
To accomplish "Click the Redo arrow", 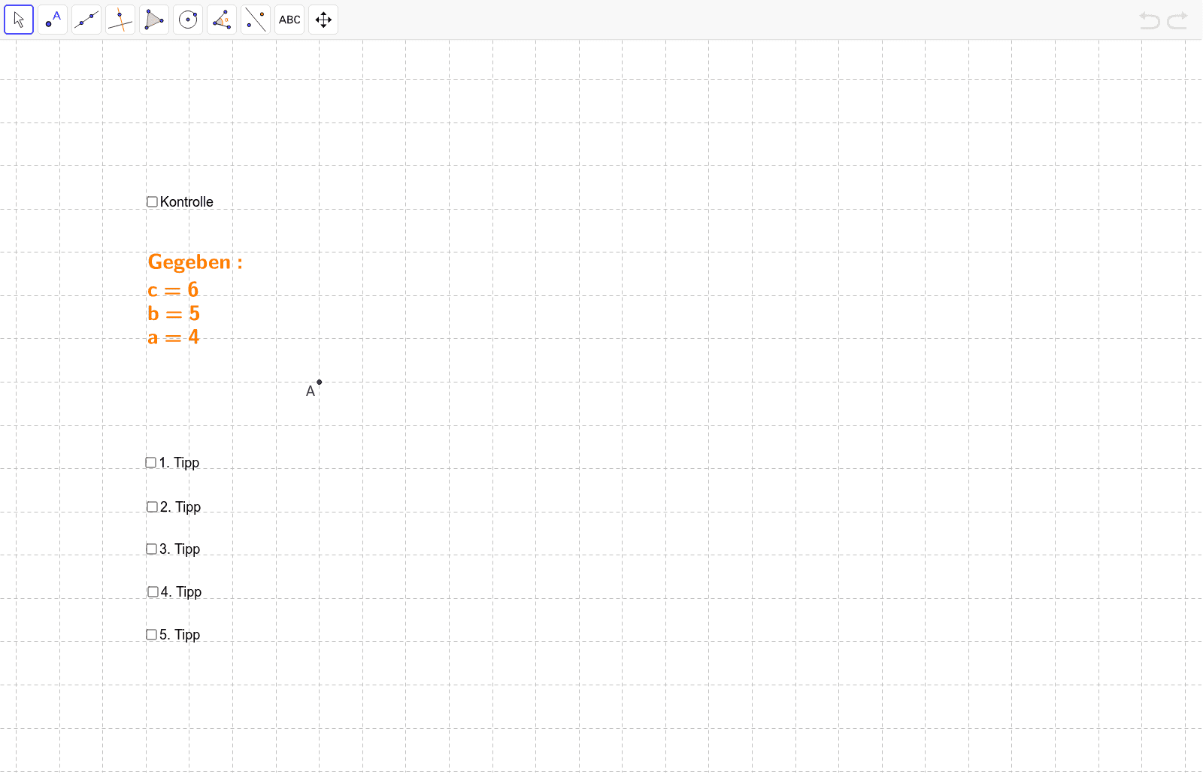I will [x=1177, y=20].
